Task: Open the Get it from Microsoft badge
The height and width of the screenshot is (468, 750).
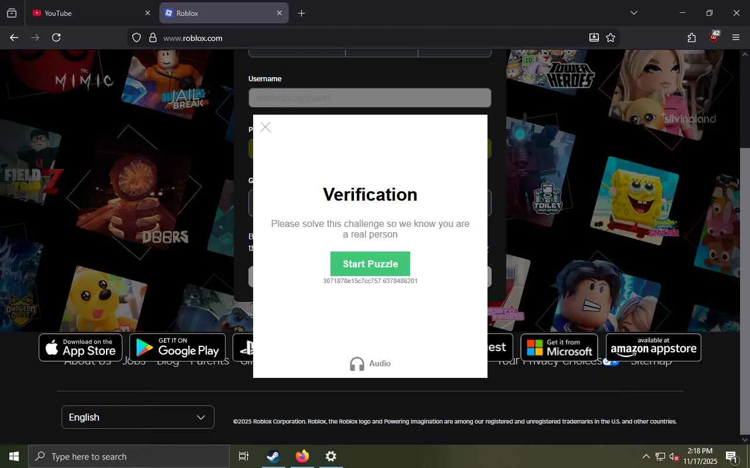Action: [559, 347]
